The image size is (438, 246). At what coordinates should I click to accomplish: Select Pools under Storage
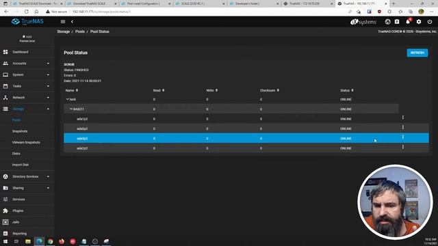click(16, 120)
